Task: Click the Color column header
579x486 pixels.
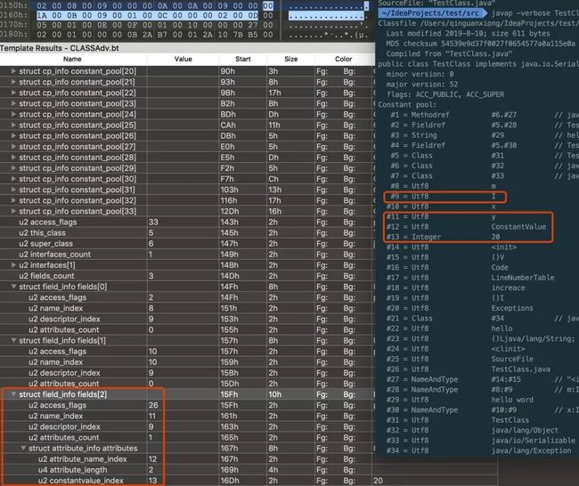Action: (344, 59)
